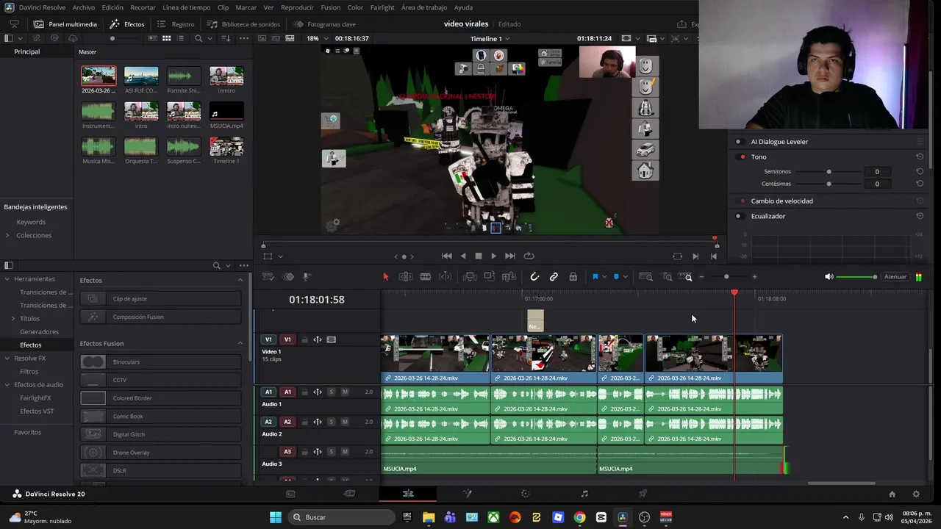Image resolution: width=941 pixels, height=529 pixels.
Task: Play in reverse in the viewer
Action: tap(462, 256)
